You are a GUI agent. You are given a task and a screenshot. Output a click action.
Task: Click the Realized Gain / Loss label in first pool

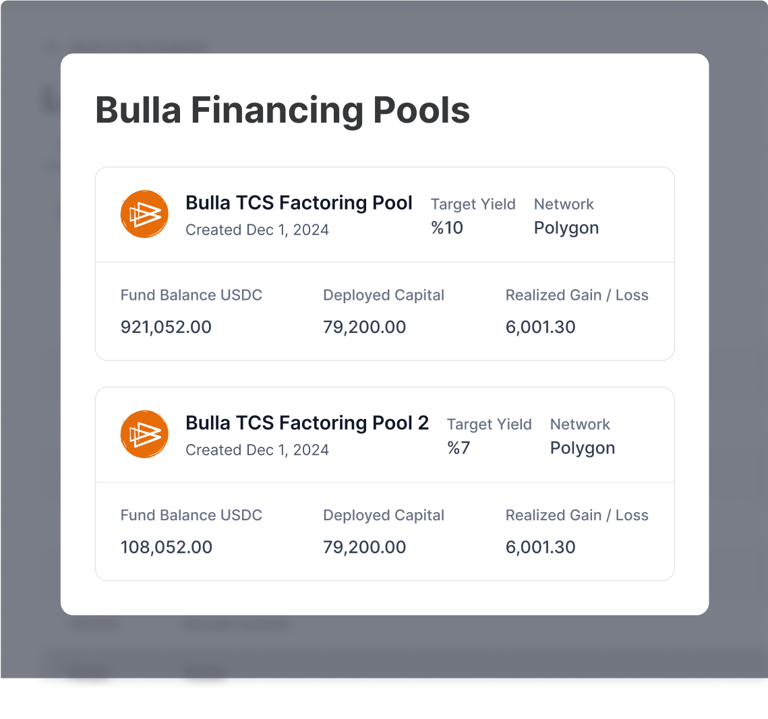pos(577,295)
